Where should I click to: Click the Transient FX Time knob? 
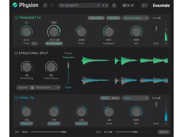click(26, 32)
